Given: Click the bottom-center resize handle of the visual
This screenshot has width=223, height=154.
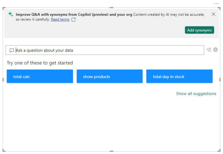Looking at the screenshot, I should [111, 151].
